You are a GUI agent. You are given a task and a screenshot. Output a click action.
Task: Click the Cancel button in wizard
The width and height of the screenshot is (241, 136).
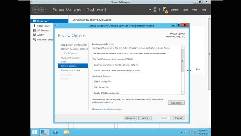(x=178, y=118)
